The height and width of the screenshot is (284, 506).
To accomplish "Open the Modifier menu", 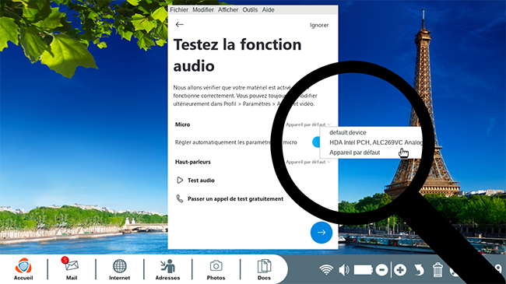I will [203, 9].
